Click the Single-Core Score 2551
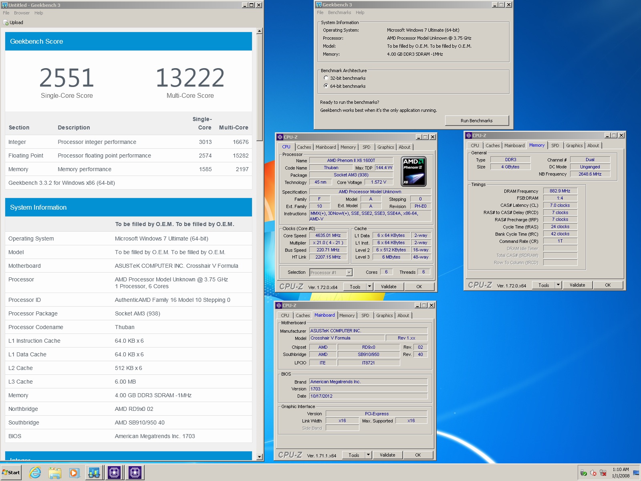This screenshot has width=641, height=481. 67,78
